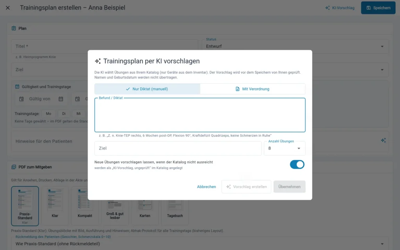The height and width of the screenshot is (250, 400).
Task: Click the PDF zum Mitgeben section icon
Action: tap(14, 167)
